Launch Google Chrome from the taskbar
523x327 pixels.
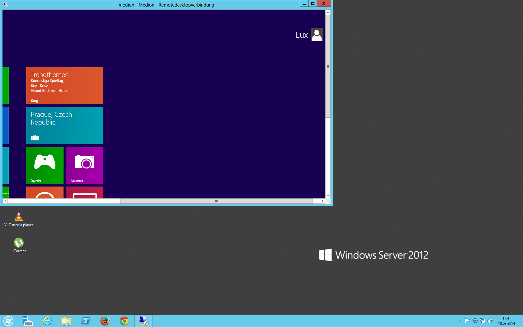tap(124, 321)
